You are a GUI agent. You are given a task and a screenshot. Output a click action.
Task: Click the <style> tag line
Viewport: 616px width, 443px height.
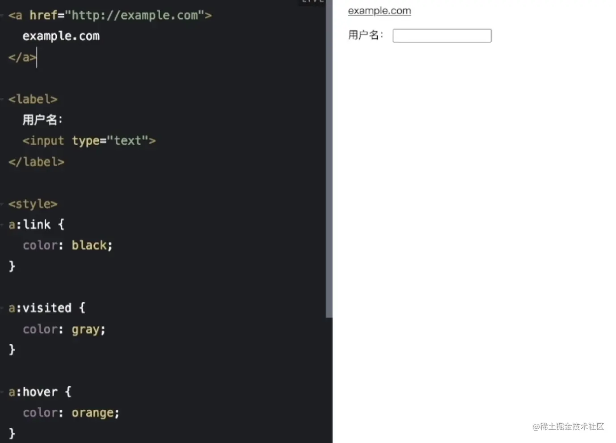pyautogui.click(x=33, y=204)
